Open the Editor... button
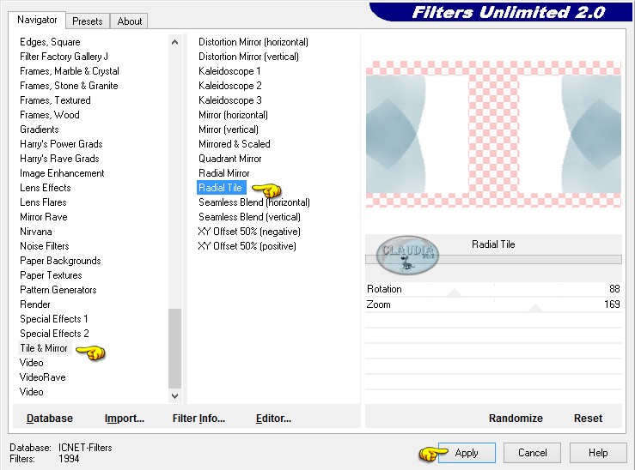The height and width of the screenshot is (470, 635). [x=273, y=419]
